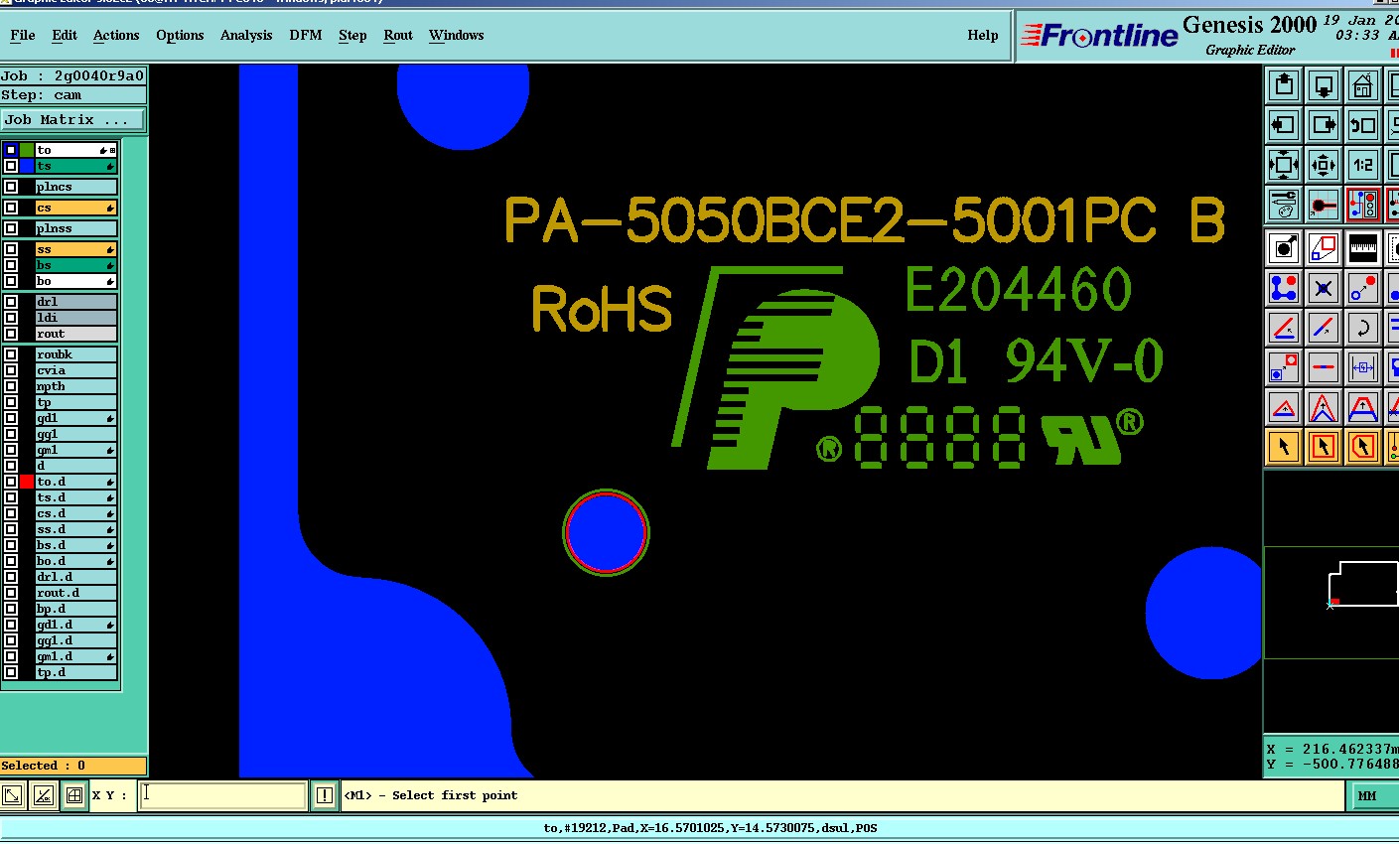Select the layer named ggl.d
The width and height of the screenshot is (1399, 844).
pyautogui.click(x=76, y=640)
